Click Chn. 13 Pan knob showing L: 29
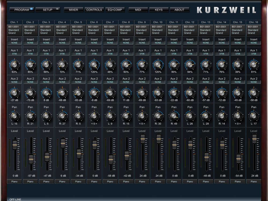Screen dimensions: 268x201 [206, 116]
